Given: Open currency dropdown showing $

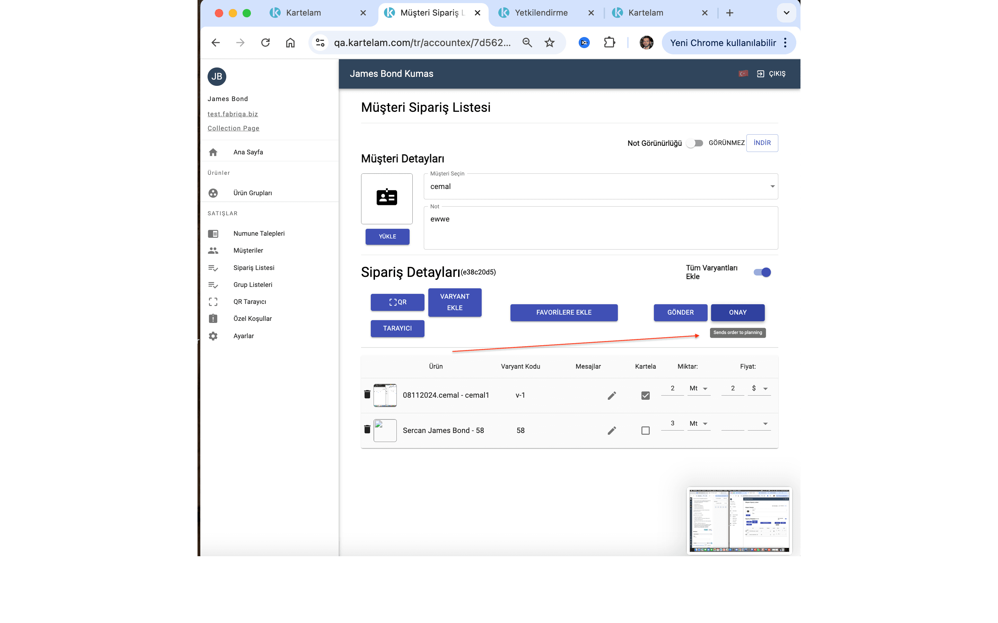Looking at the screenshot, I should click(759, 388).
